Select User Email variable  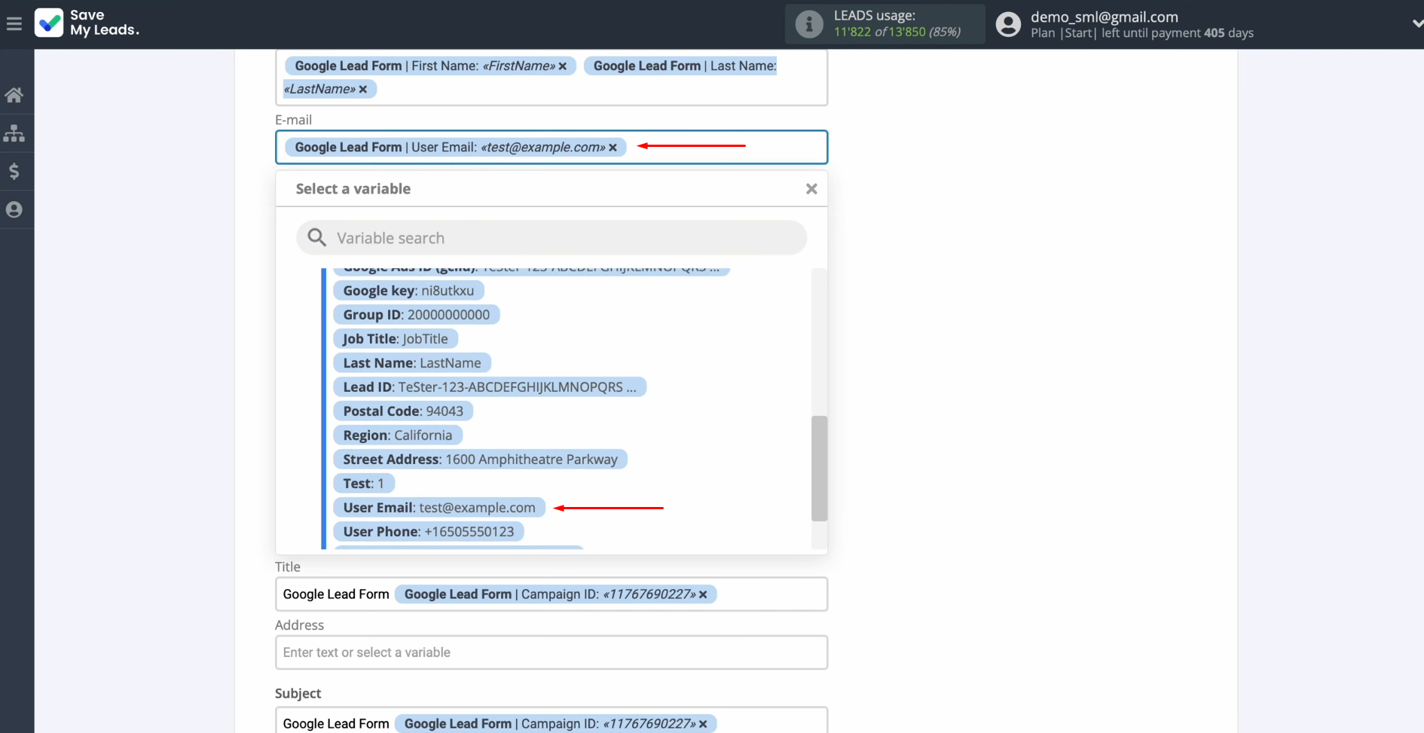(x=439, y=508)
